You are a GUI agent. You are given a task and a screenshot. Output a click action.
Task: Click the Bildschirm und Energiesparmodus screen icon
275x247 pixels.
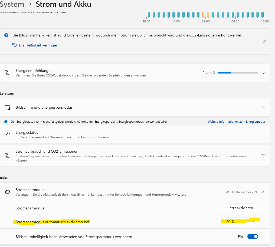pyautogui.click(x=8, y=107)
